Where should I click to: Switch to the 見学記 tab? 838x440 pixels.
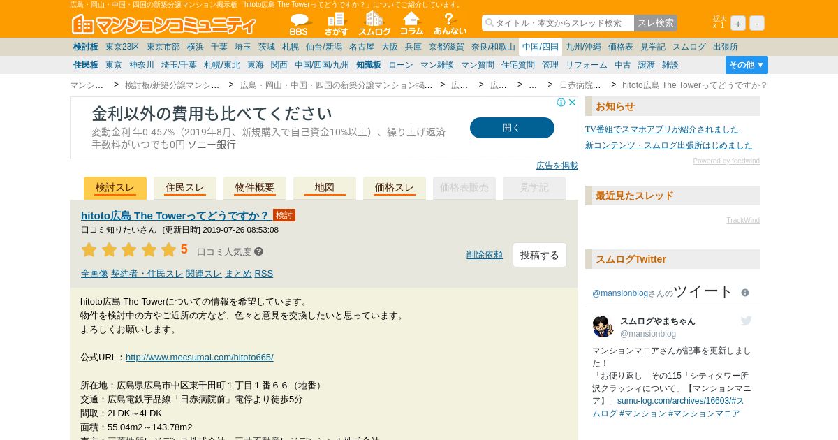coord(534,188)
